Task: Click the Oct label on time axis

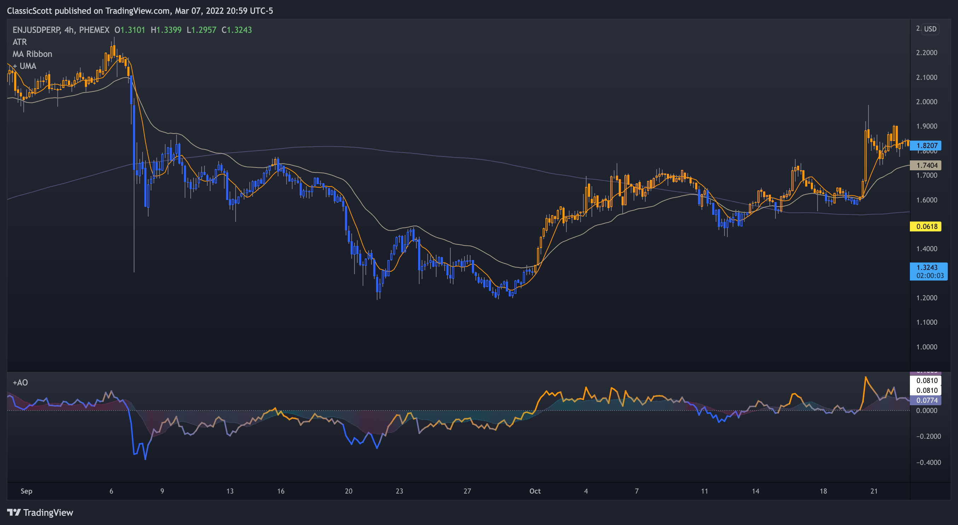Action: [535, 491]
